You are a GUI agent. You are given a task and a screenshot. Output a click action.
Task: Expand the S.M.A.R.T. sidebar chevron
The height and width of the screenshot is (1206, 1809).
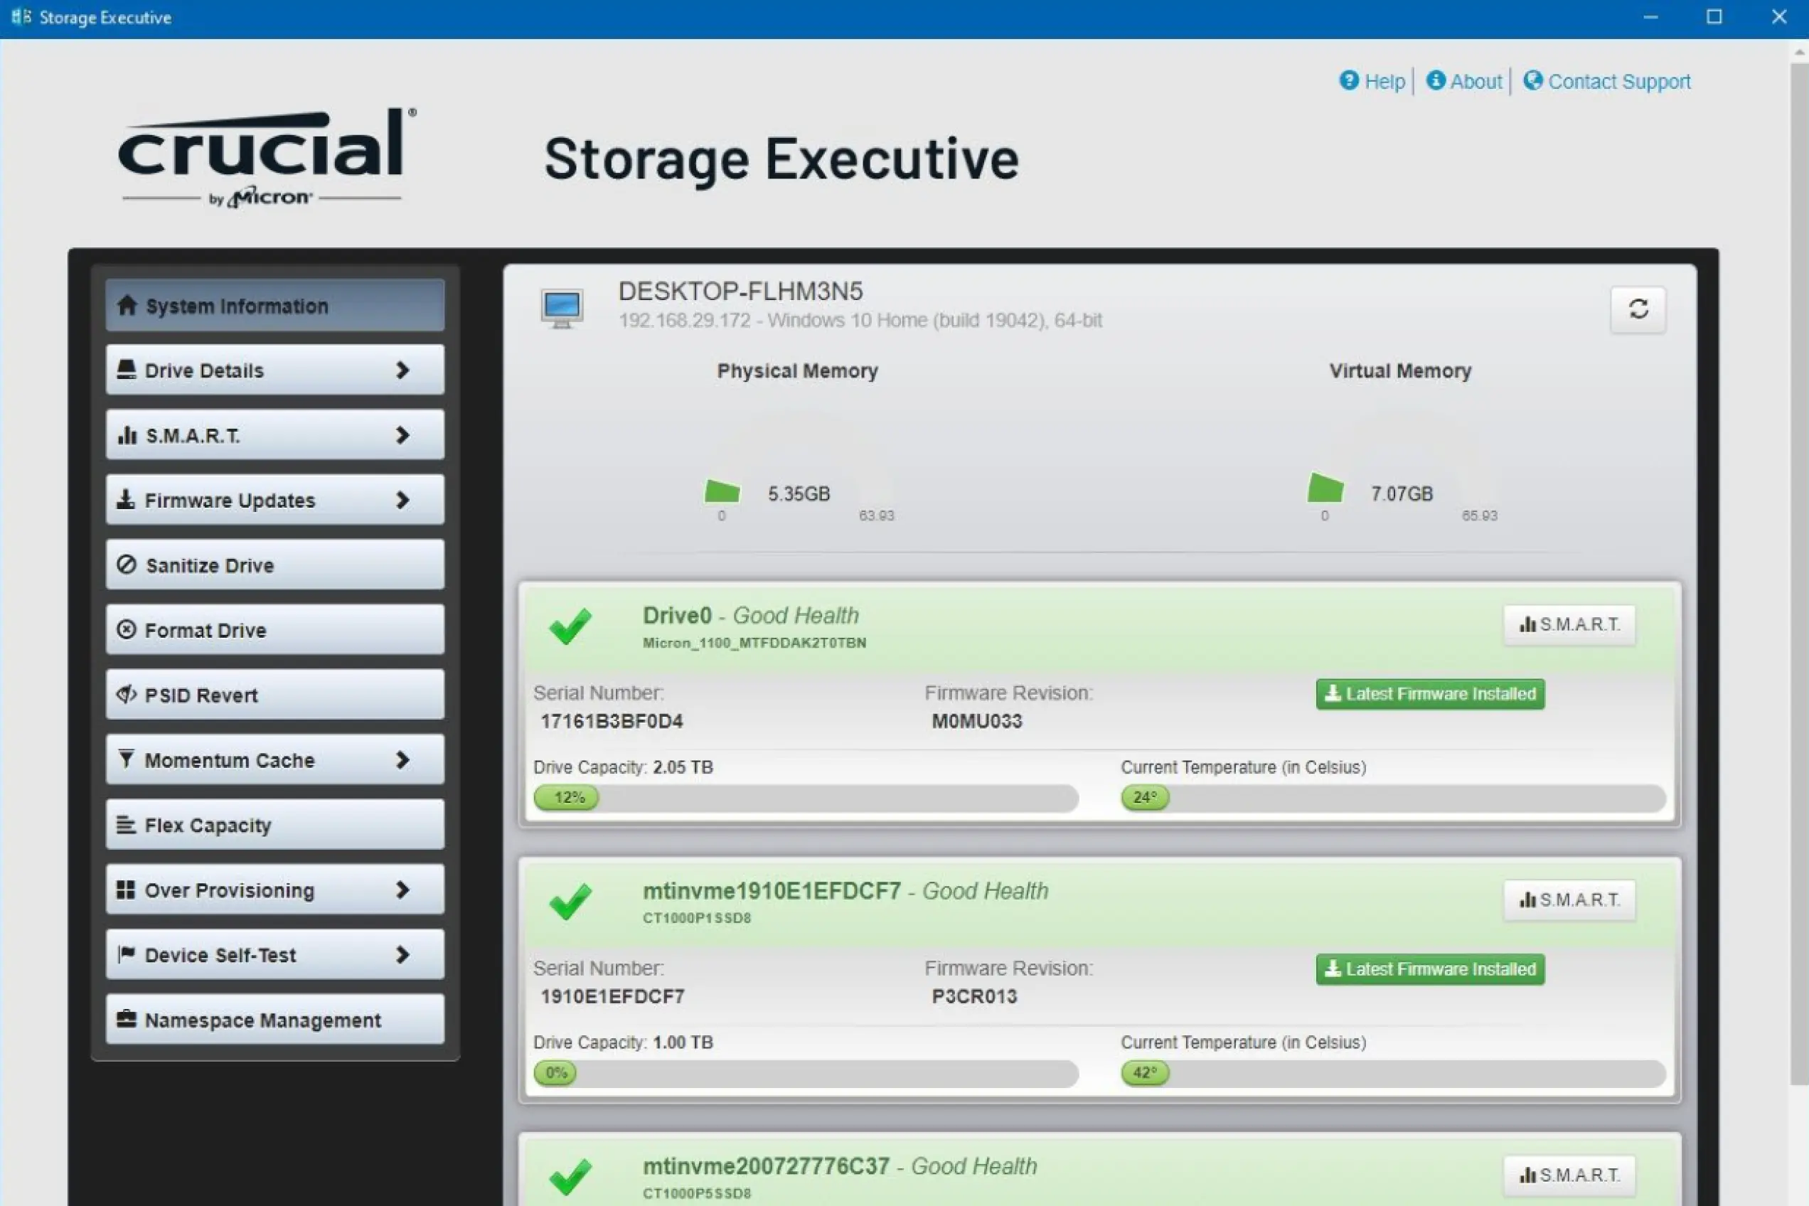point(402,435)
